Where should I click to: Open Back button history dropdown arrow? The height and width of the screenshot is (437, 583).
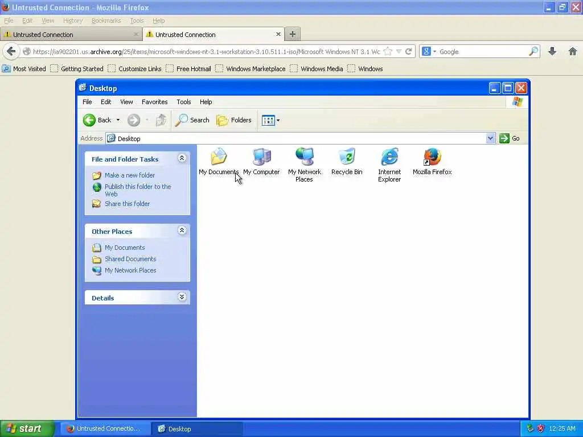pyautogui.click(x=118, y=120)
